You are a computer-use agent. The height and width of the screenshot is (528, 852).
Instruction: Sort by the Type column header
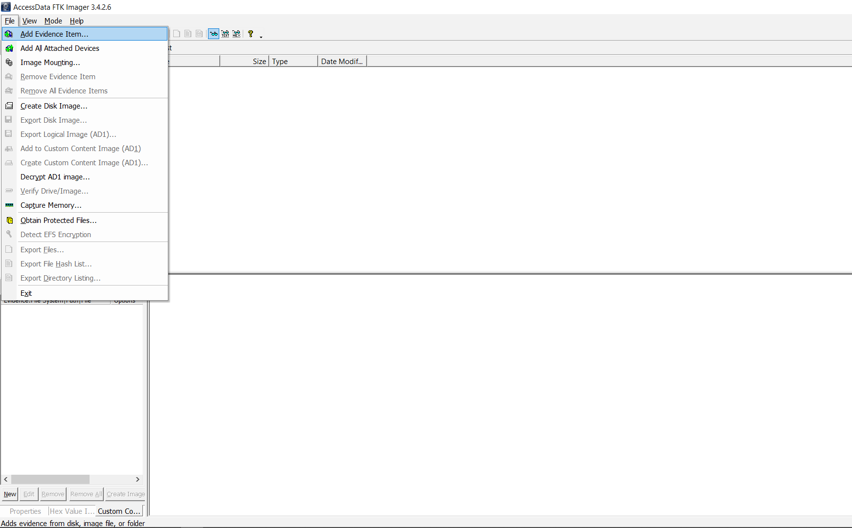pyautogui.click(x=293, y=61)
